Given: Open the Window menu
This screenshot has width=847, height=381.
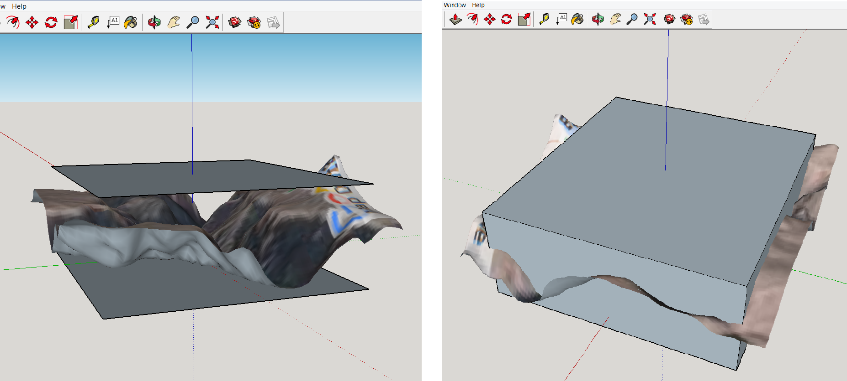Looking at the screenshot, I should (x=455, y=5).
